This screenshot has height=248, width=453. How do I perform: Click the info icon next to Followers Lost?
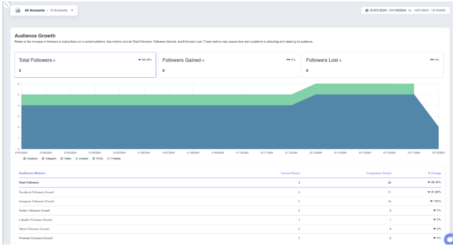[x=340, y=61]
